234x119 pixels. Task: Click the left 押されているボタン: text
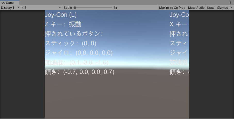tap(74, 34)
